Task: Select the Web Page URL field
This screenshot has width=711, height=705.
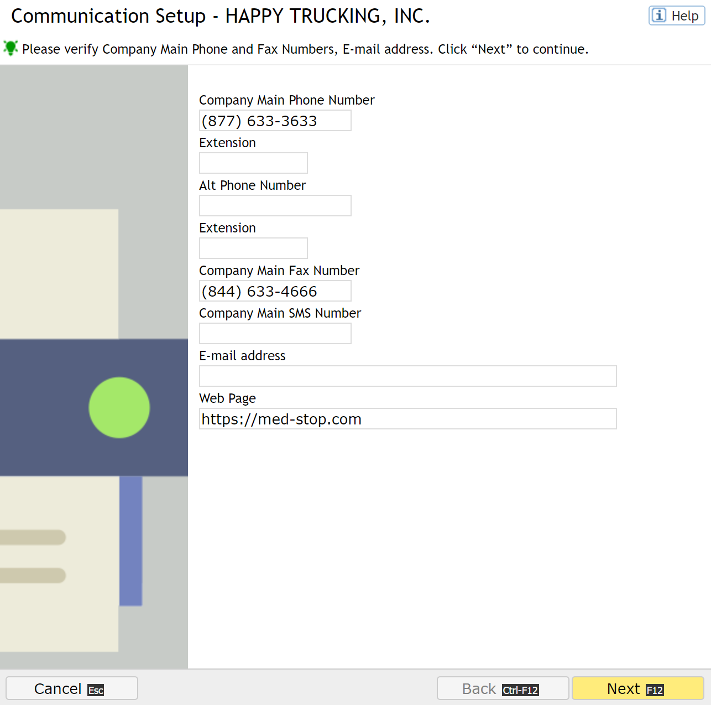Action: click(x=407, y=419)
